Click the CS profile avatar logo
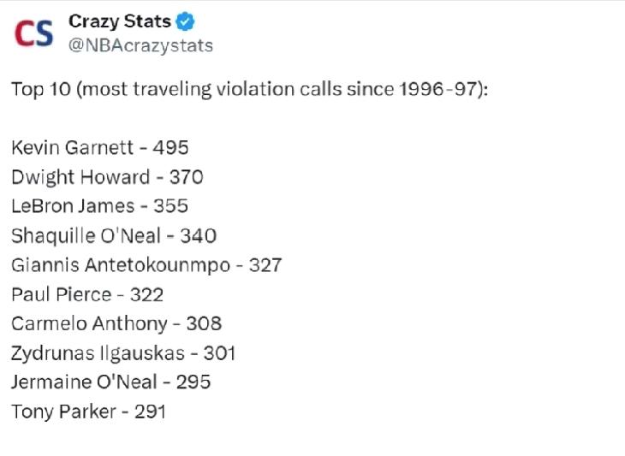This screenshot has width=625, height=456. point(34,33)
